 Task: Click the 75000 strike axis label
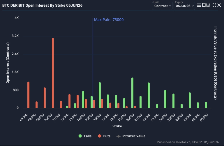[x=89, y=117]
